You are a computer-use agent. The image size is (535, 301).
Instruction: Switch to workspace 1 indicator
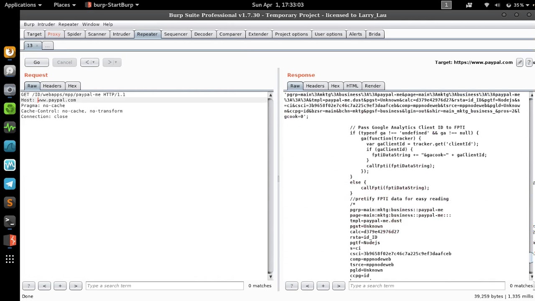point(446,5)
